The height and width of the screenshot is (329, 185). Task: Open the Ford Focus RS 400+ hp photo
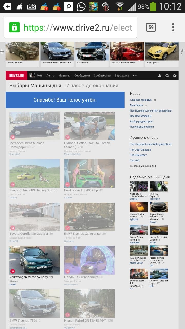89,173
